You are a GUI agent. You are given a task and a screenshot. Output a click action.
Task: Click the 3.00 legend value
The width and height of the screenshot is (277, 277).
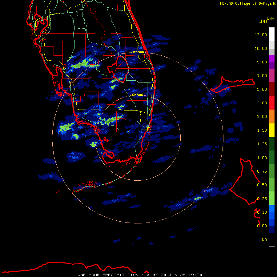262,103
